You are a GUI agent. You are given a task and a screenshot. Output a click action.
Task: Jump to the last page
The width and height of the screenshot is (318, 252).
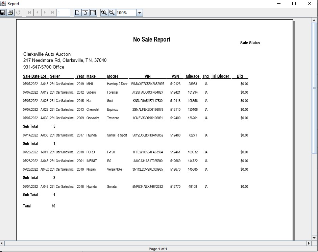pyautogui.click(x=53, y=13)
